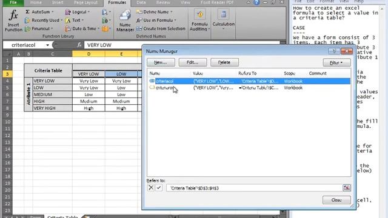Image resolution: width=388 pixels, height=218 pixels.
Task: Switch to the Home ribbon tab
Action: tap(36, 2)
